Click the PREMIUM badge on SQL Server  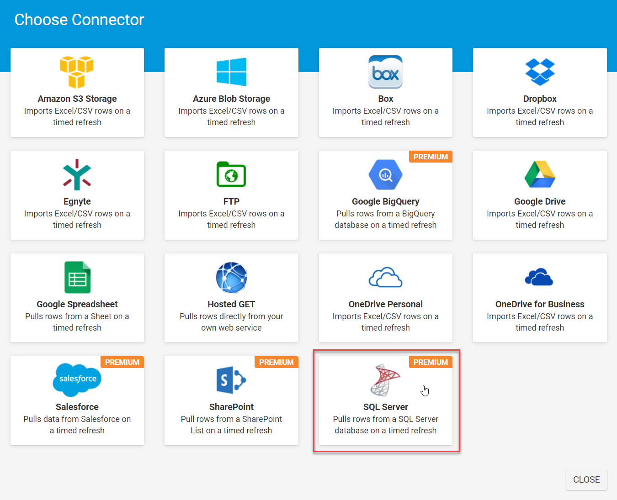(431, 362)
